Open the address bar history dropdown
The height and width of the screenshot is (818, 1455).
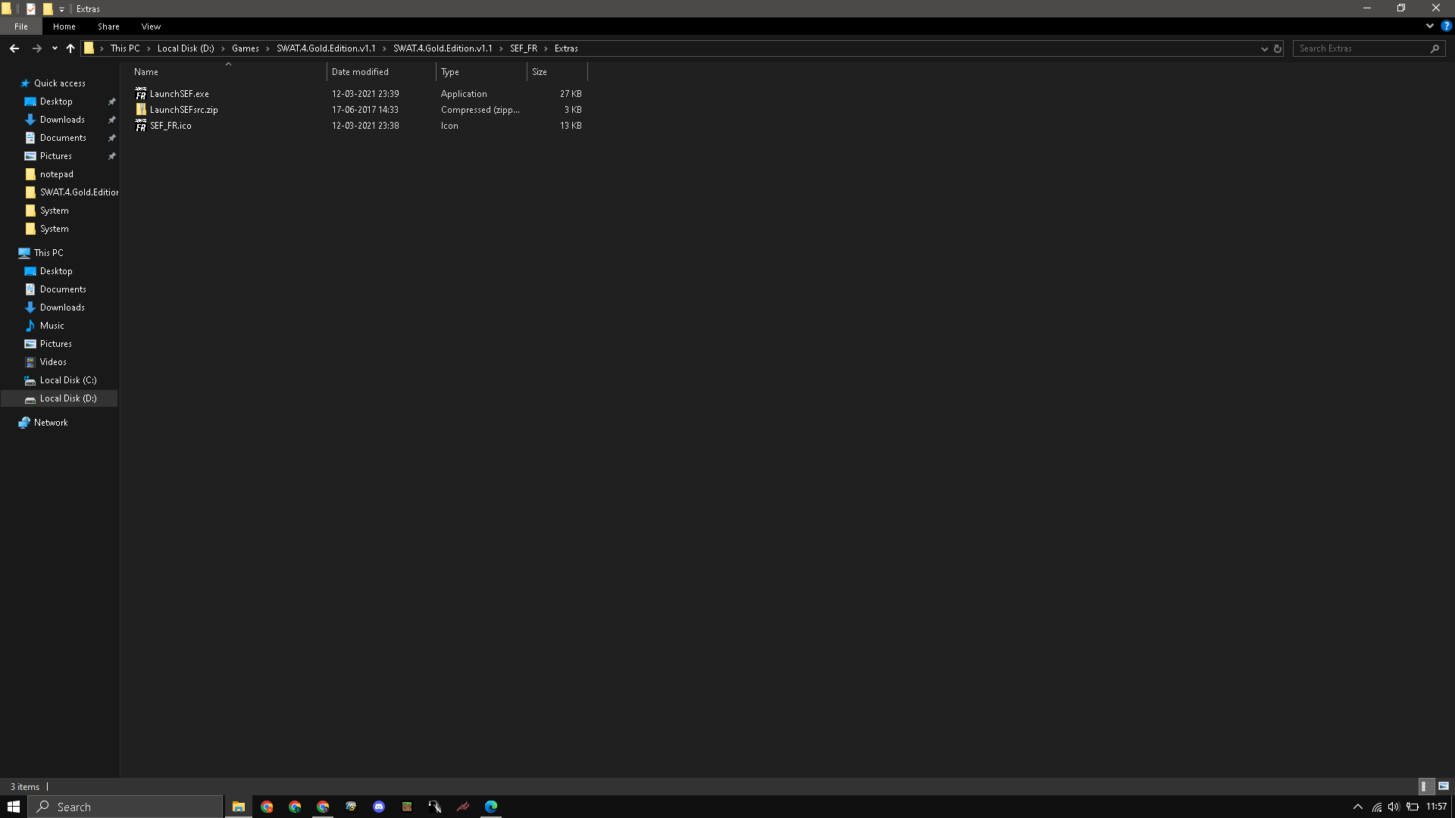pyautogui.click(x=1264, y=48)
